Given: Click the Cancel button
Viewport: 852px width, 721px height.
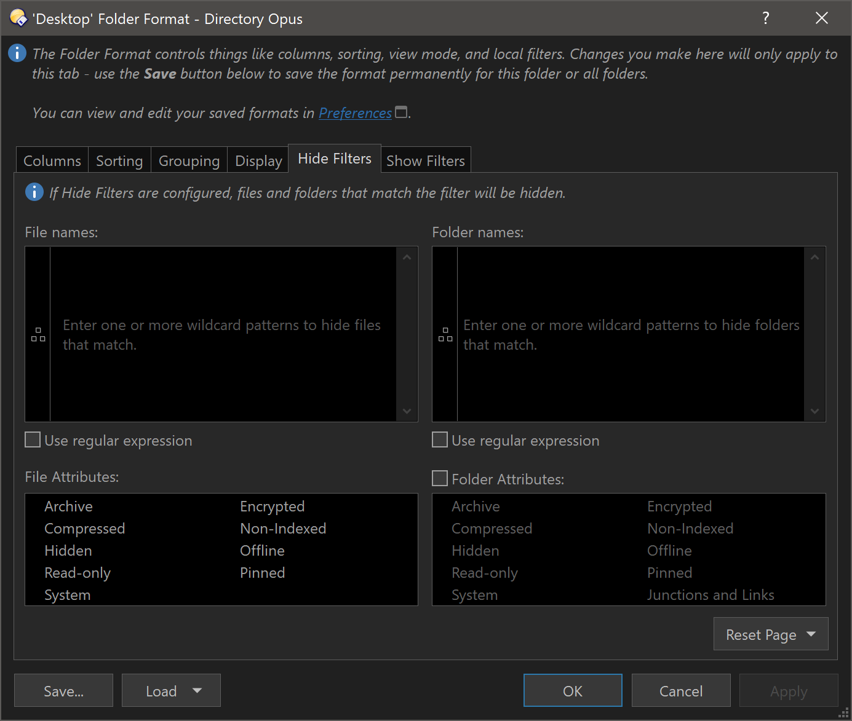Looking at the screenshot, I should (681, 690).
